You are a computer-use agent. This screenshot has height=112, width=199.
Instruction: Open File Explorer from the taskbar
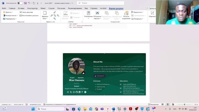point(85,109)
